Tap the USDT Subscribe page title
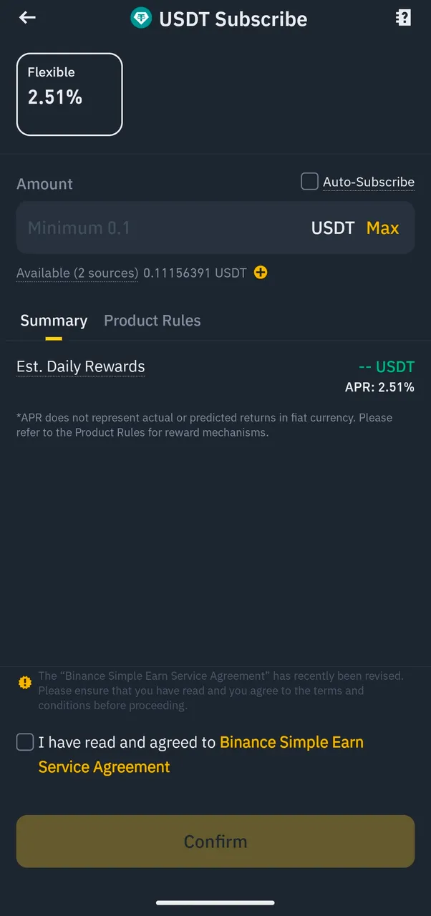 (233, 19)
